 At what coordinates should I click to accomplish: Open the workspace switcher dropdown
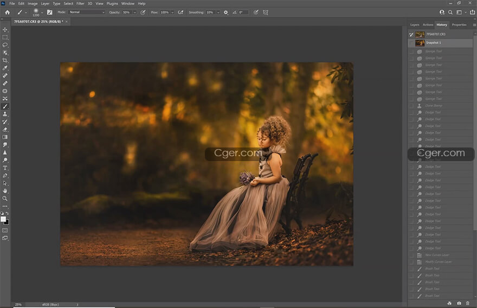pyautogui.click(x=461, y=12)
